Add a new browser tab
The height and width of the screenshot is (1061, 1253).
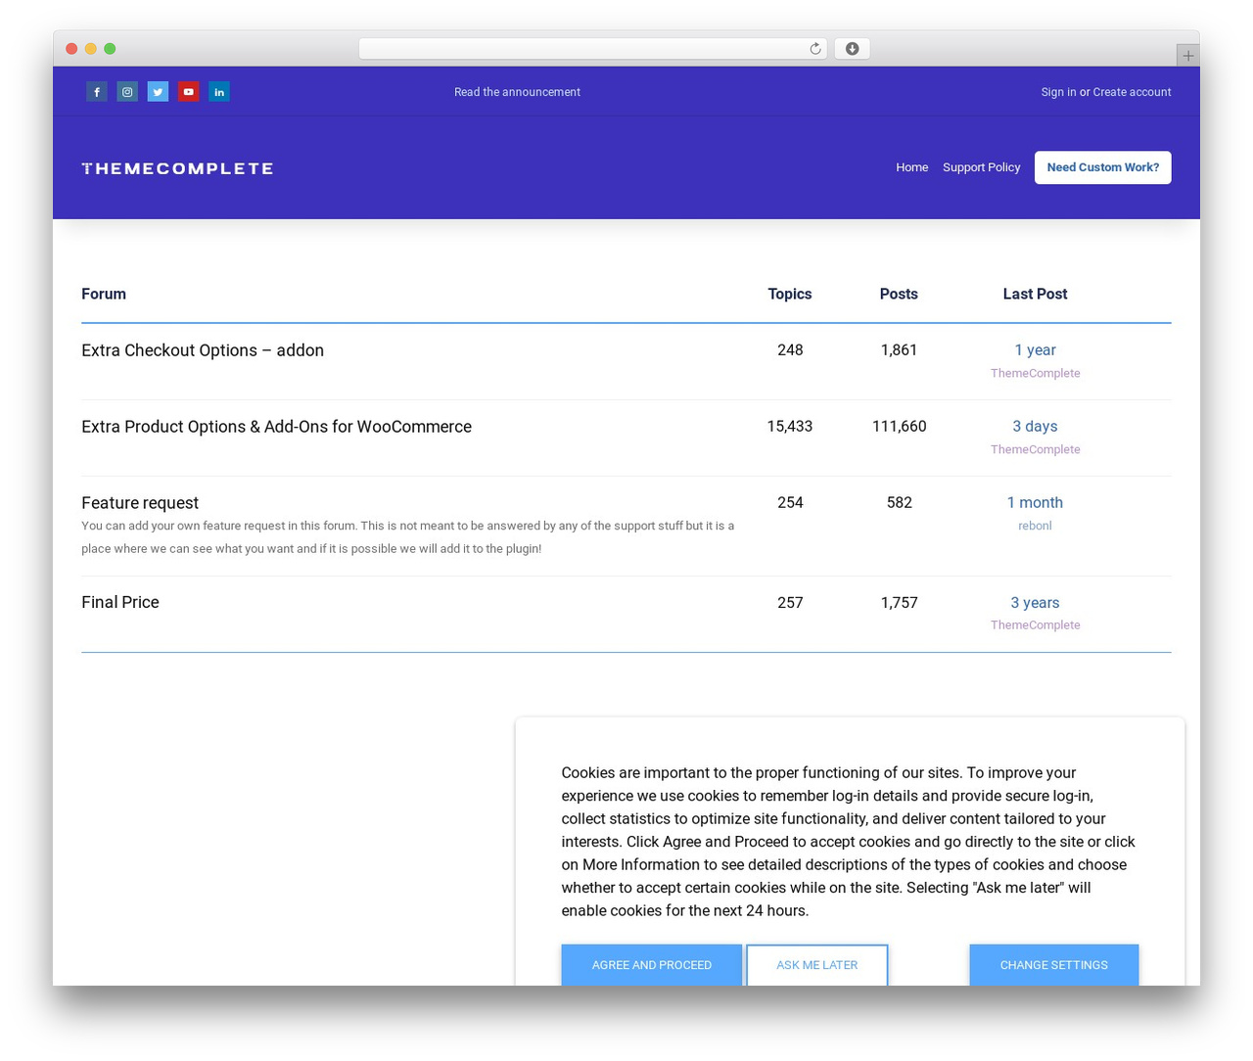(1188, 56)
